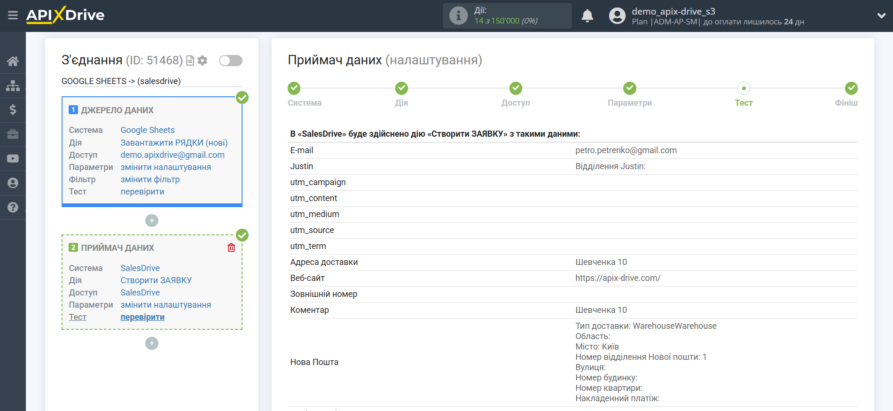Open video tutorials YouTube icon
The image size is (893, 411).
coord(13,159)
